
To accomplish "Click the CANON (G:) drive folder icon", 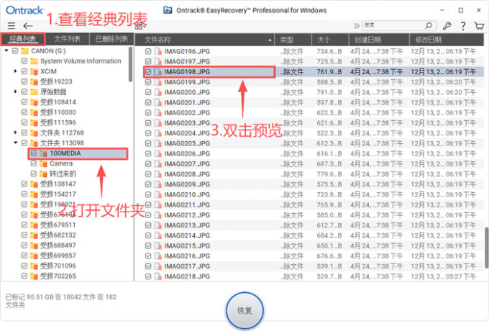I will pyautogui.click(x=24, y=51).
